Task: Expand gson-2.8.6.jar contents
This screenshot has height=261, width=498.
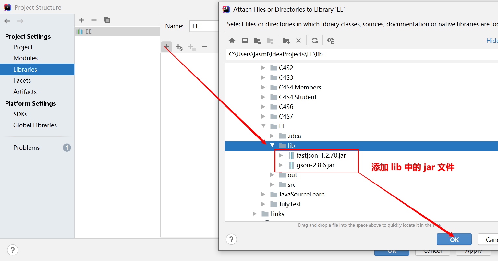Action: click(x=281, y=165)
